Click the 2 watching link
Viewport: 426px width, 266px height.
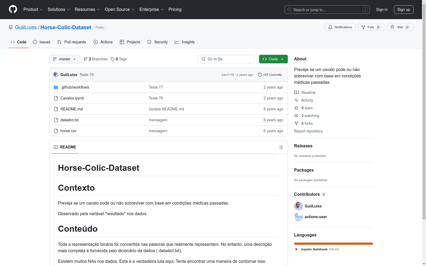tap(310, 116)
